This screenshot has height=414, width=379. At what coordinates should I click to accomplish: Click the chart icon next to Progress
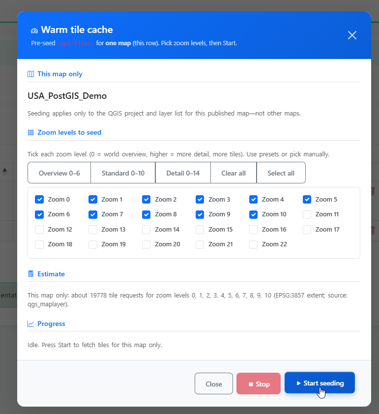[x=31, y=324]
